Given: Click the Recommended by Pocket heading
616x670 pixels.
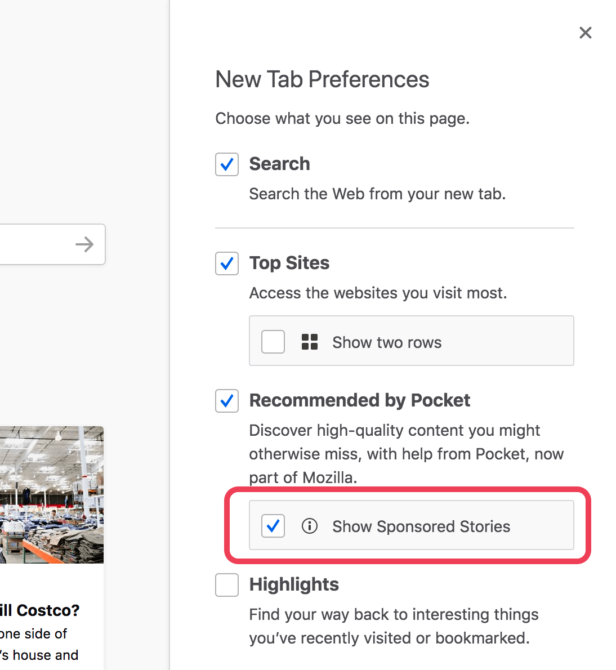Looking at the screenshot, I should [x=360, y=400].
